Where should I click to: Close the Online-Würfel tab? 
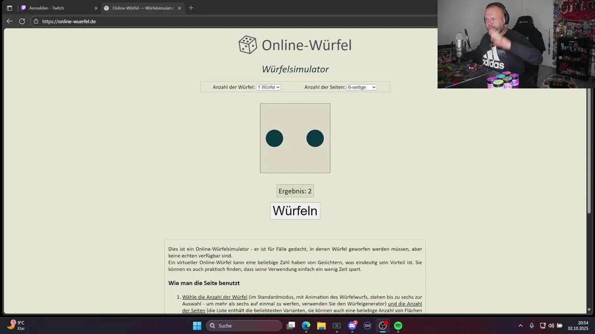(x=179, y=8)
